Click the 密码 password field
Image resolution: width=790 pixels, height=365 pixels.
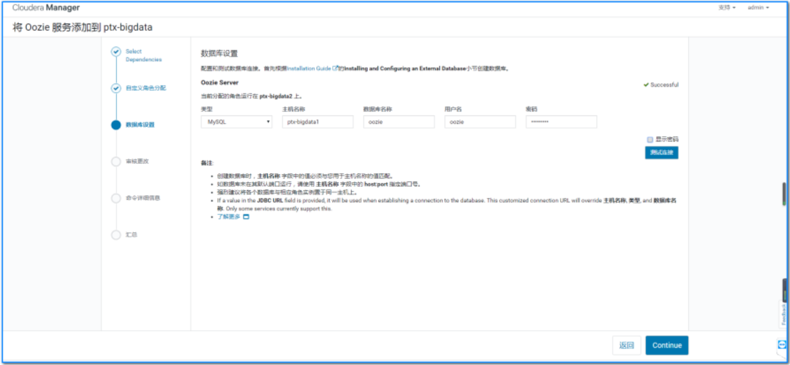click(x=561, y=122)
